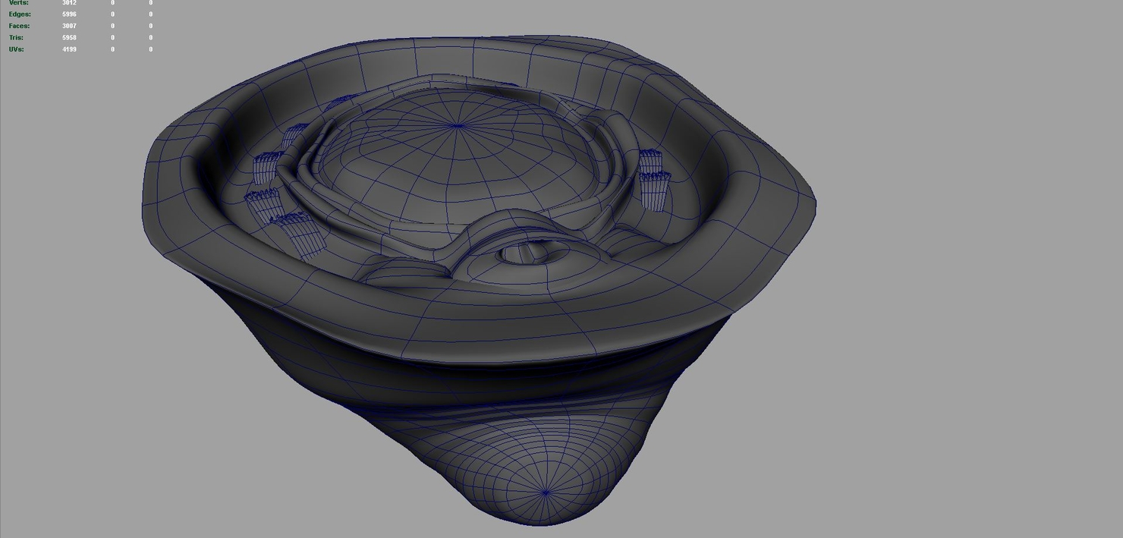Click the UVs count value 4199
The width and height of the screenshot is (1123, 538).
pos(69,49)
